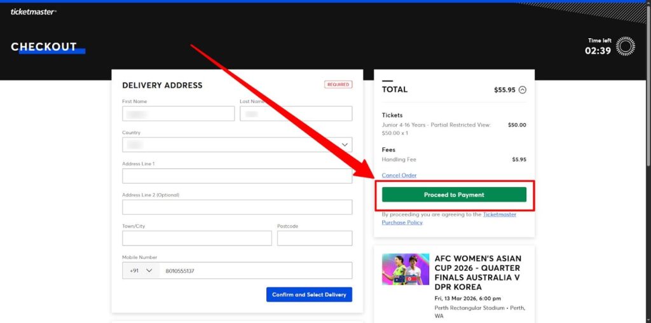Image resolution: width=651 pixels, height=323 pixels.
Task: Click the DELIVERY ADDRESS heading
Action: pos(162,85)
